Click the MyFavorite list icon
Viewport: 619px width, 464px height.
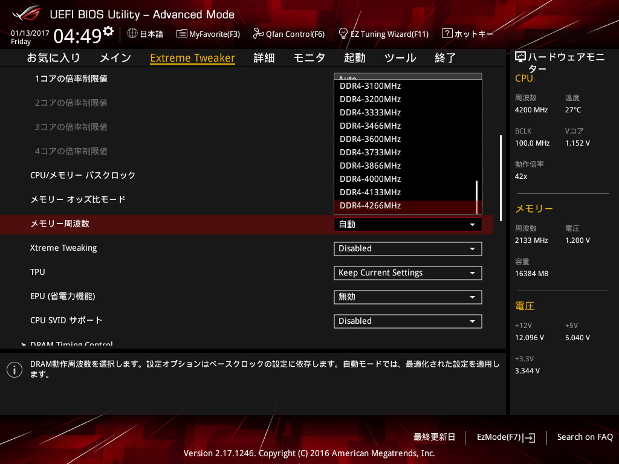[181, 34]
